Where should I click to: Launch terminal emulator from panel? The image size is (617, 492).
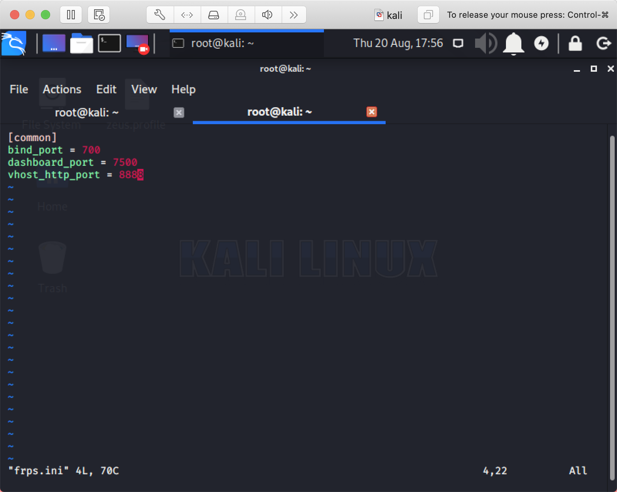[110, 43]
